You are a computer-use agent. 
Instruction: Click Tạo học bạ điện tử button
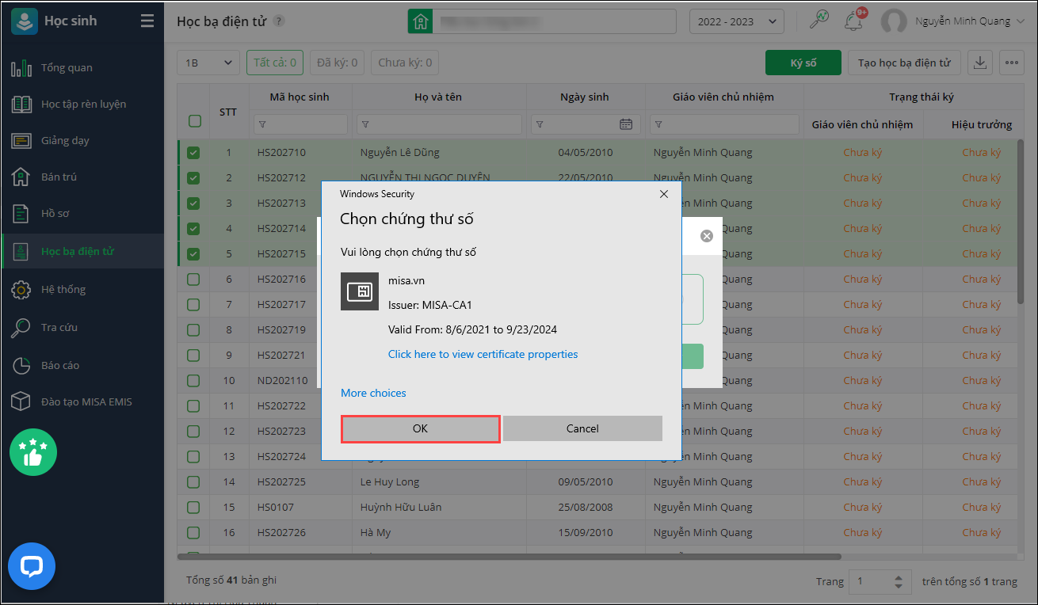(x=904, y=63)
